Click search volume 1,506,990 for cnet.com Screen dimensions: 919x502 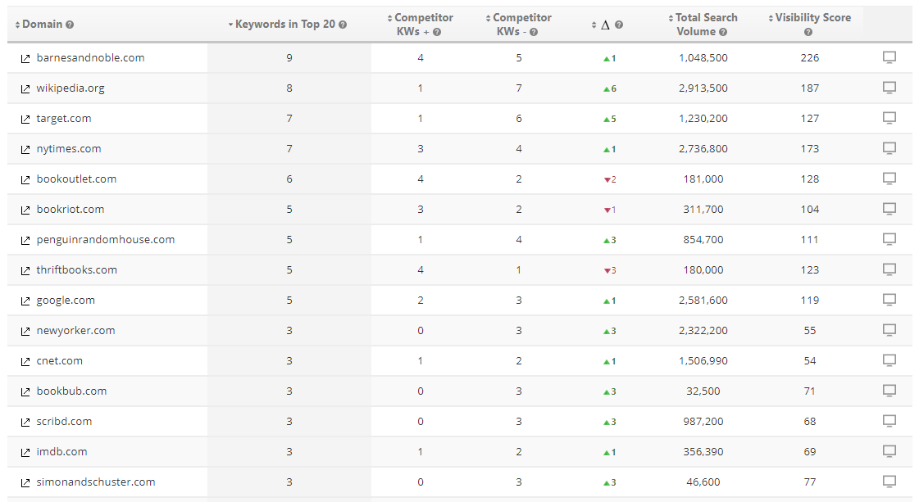(703, 361)
